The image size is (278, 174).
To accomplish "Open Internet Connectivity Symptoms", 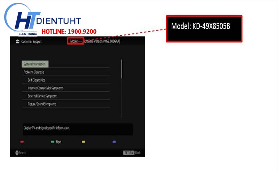I will 46,88.
